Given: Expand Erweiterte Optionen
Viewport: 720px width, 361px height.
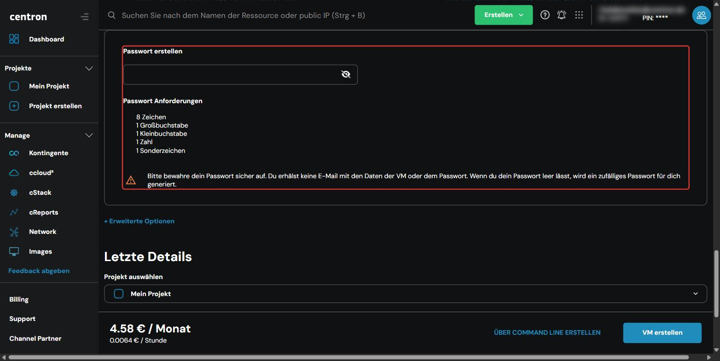Looking at the screenshot, I should pyautogui.click(x=139, y=221).
